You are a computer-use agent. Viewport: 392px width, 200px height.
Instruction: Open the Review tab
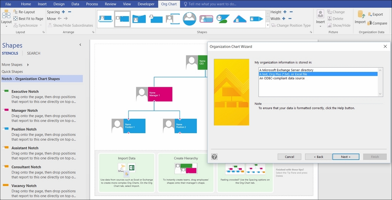(111, 4)
